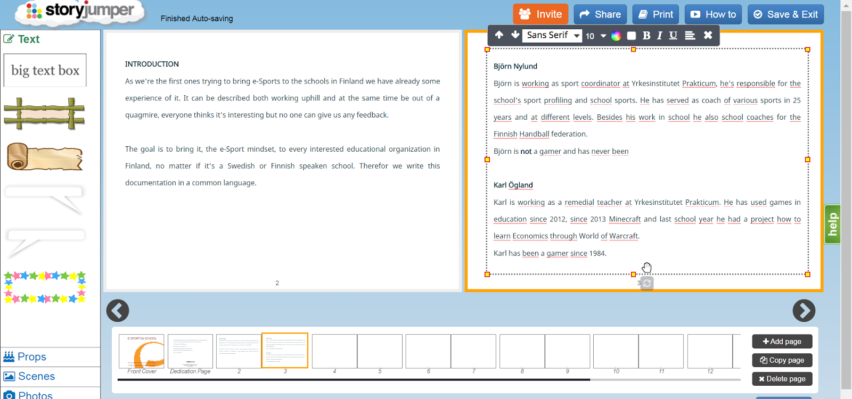Click the Björn Nylund heading text
The width and height of the screenshot is (852, 399).
coord(515,66)
